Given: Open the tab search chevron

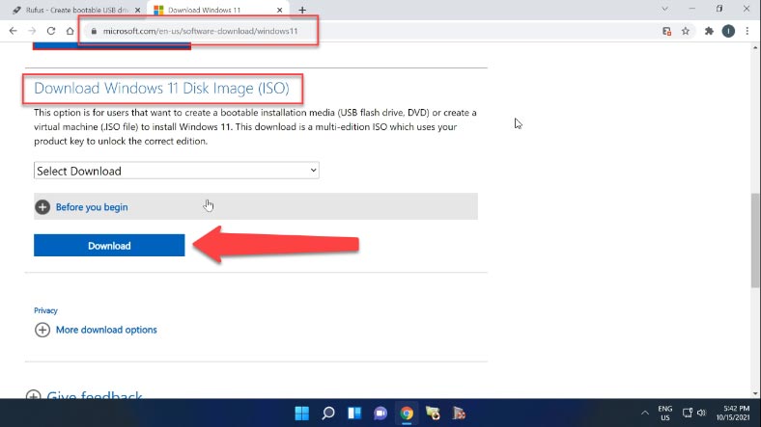Looking at the screenshot, I should (x=664, y=9).
